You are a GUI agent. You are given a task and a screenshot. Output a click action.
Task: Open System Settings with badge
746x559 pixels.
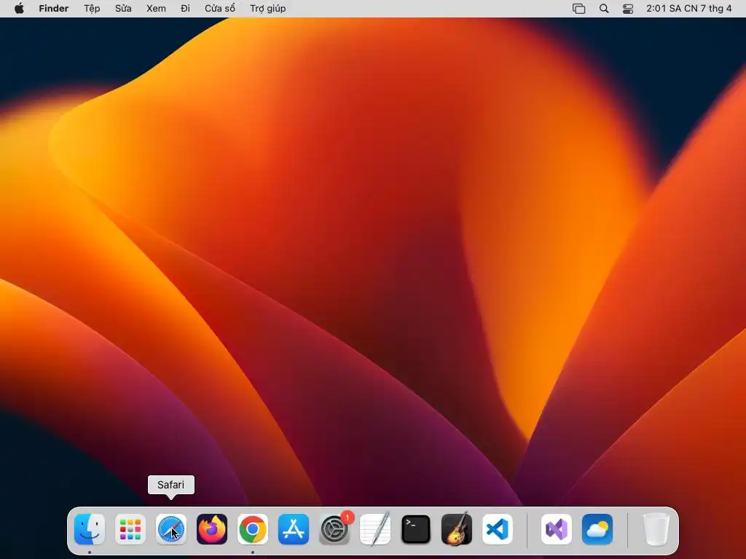(x=334, y=529)
